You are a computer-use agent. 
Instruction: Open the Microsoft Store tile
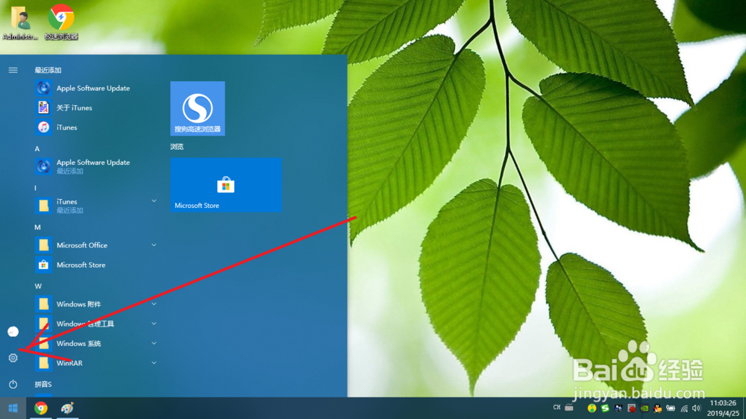[226, 185]
